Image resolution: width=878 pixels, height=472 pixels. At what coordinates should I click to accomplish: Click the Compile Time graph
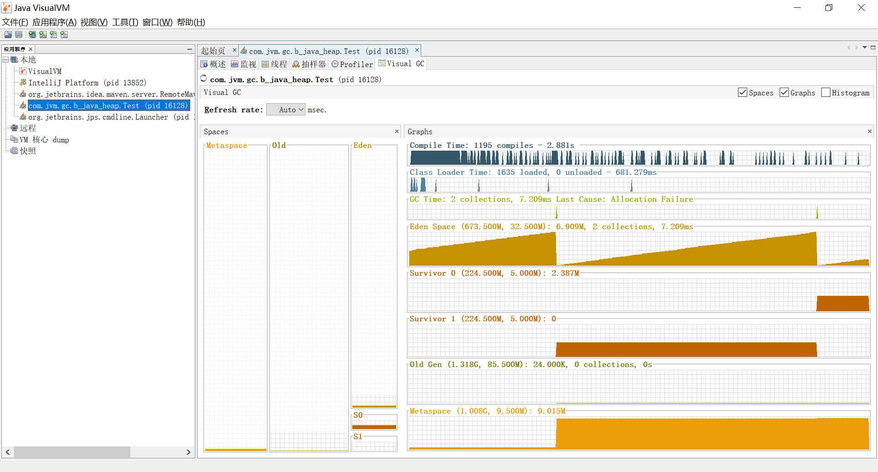tap(638, 157)
